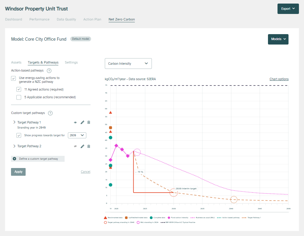
Task: Click plus icon to define custom pathway
Action: point(15,159)
